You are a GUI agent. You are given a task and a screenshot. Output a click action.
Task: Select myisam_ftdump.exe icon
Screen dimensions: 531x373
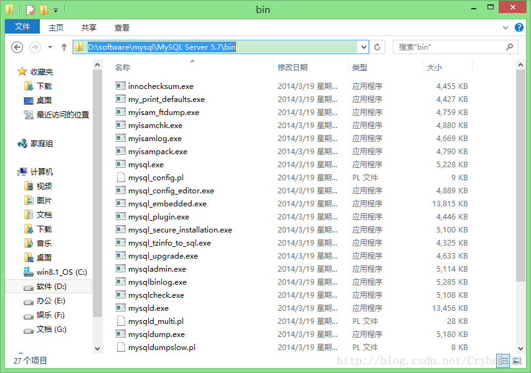coord(121,112)
